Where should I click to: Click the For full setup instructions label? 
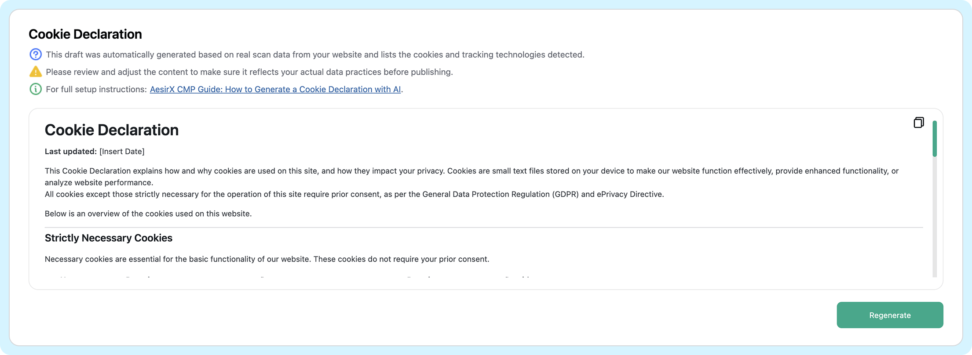point(96,89)
